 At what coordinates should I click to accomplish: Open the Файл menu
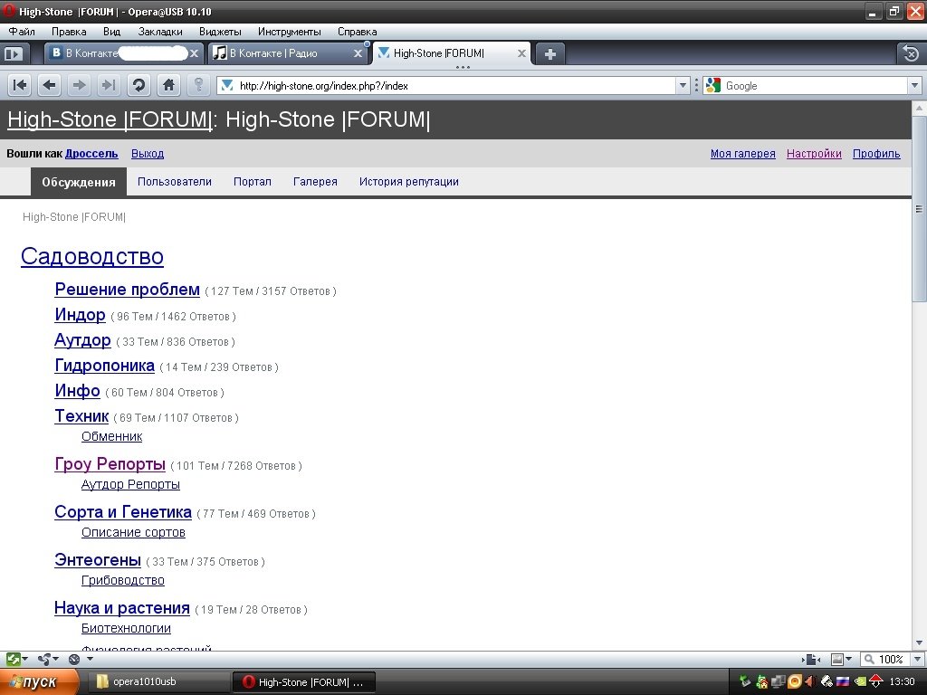(x=22, y=32)
